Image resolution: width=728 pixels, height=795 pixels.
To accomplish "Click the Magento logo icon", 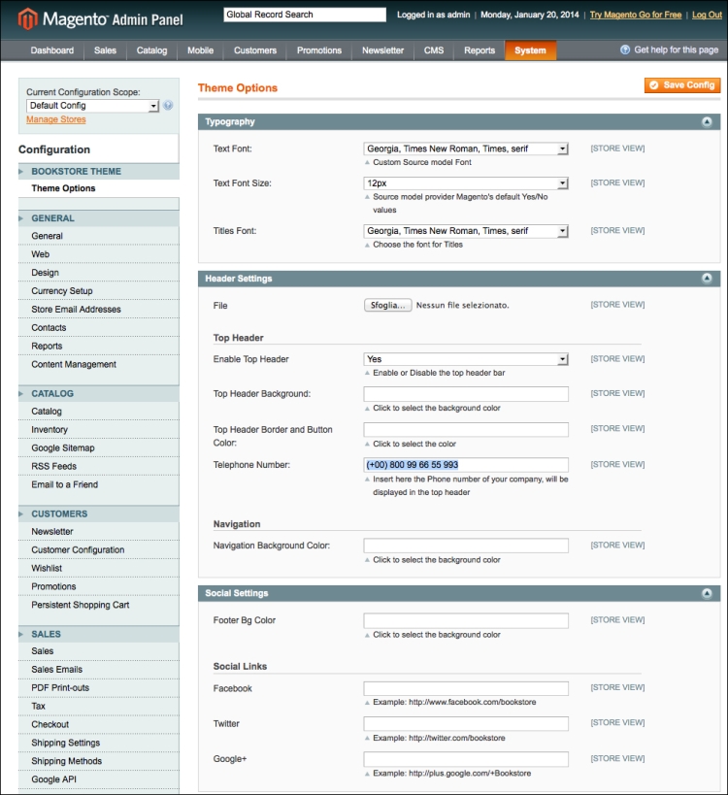I will (x=28, y=19).
